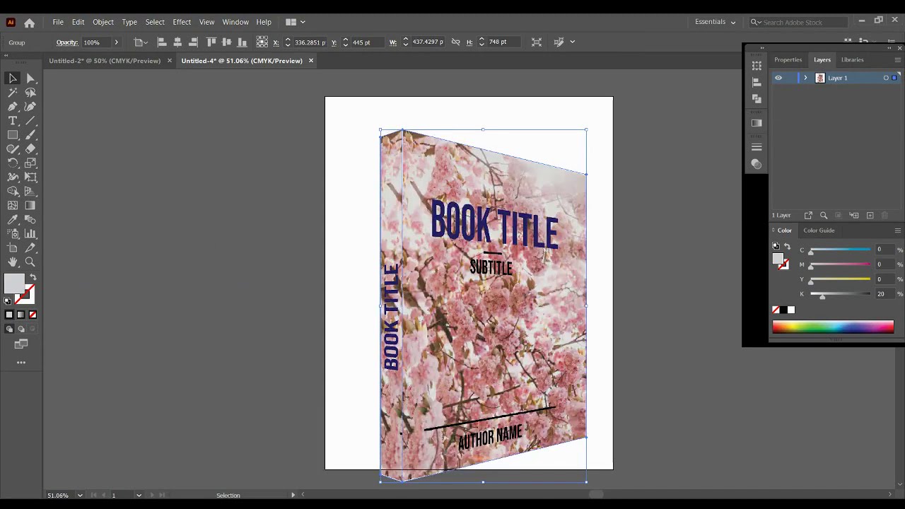Open Edit Toolbar three-dots button
This screenshot has width=905, height=509.
tap(21, 363)
